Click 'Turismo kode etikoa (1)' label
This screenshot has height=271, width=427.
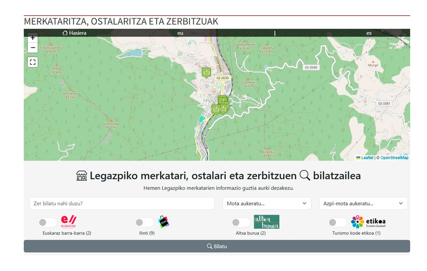pyautogui.click(x=356, y=233)
